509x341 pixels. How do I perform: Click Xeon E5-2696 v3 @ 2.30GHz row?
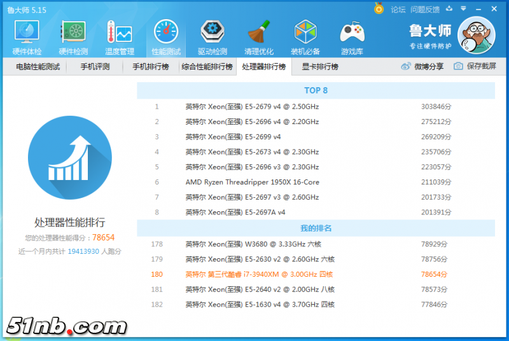coord(316,167)
